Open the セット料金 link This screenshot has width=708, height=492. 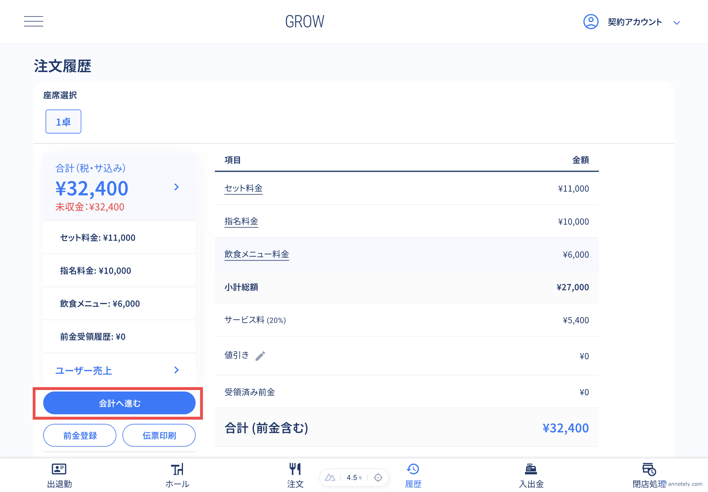pos(243,188)
